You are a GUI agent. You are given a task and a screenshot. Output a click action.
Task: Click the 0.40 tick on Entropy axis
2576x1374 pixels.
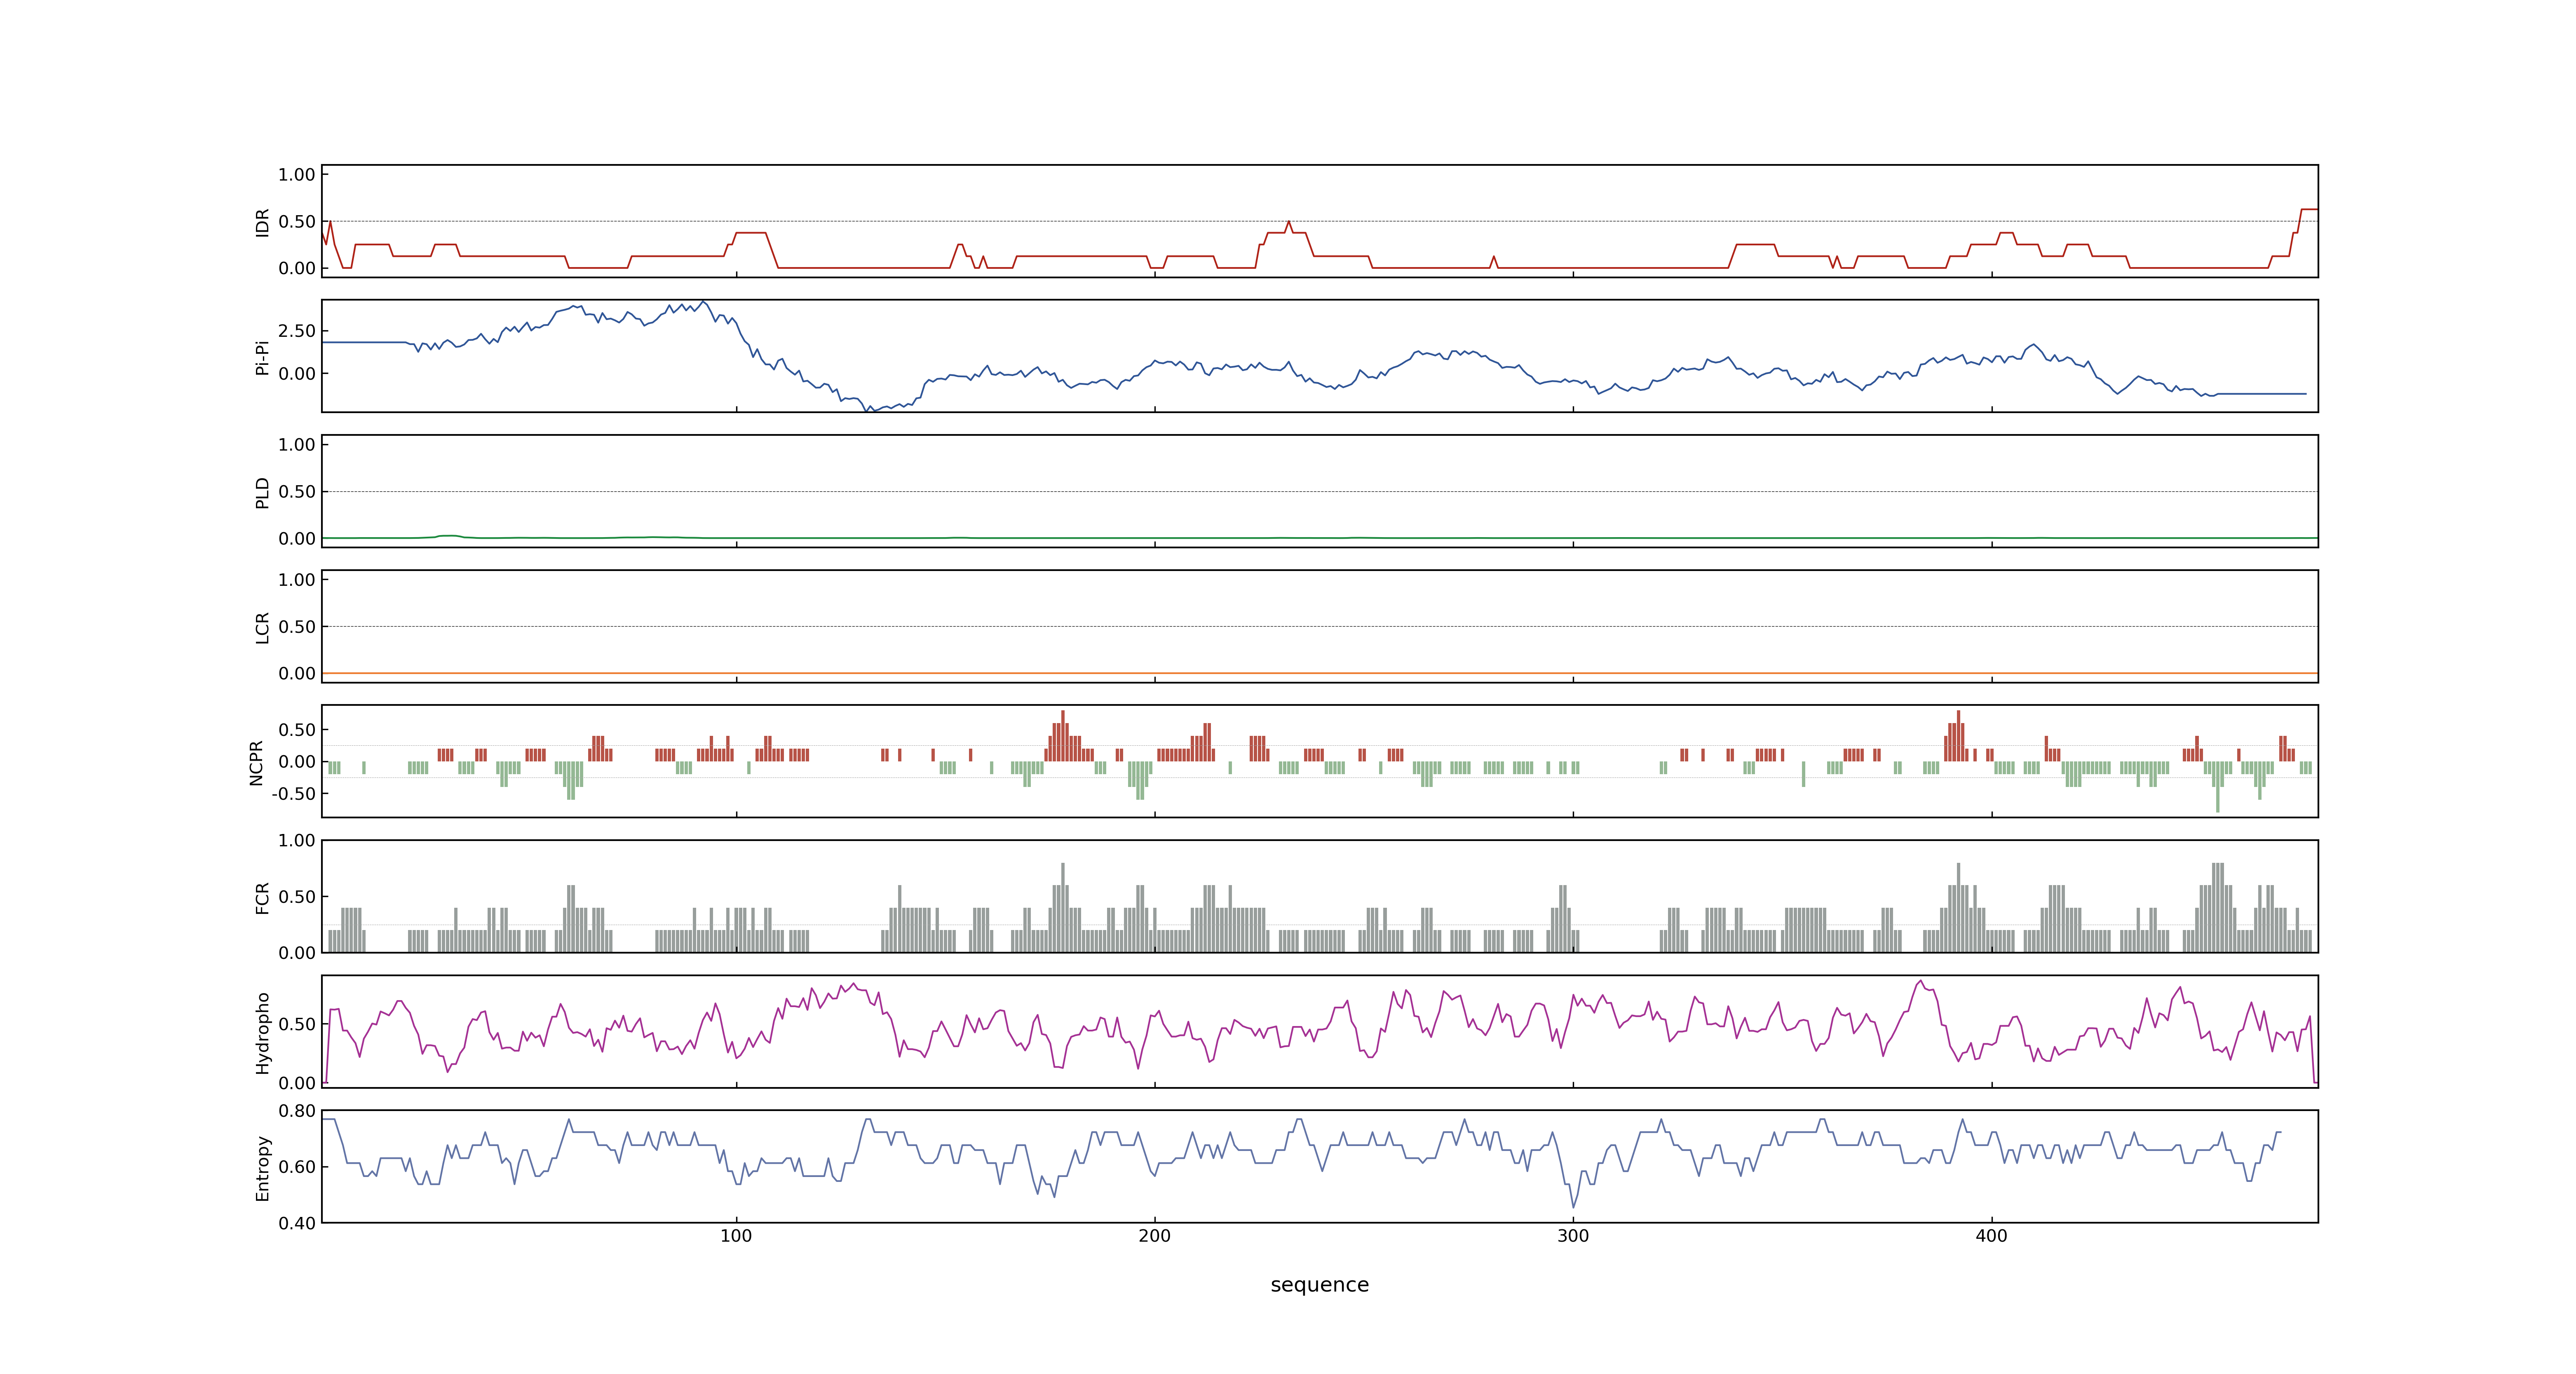[x=297, y=1223]
